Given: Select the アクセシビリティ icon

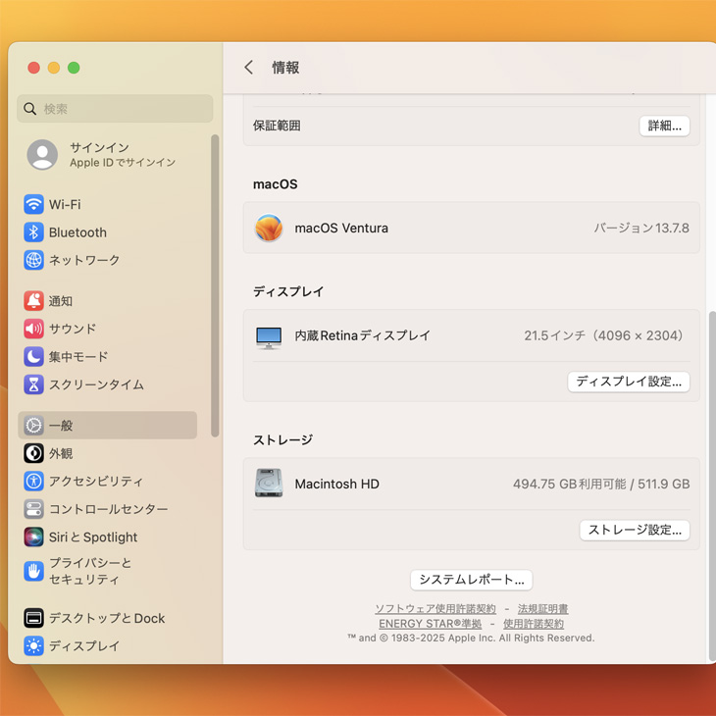Looking at the screenshot, I should click(33, 481).
